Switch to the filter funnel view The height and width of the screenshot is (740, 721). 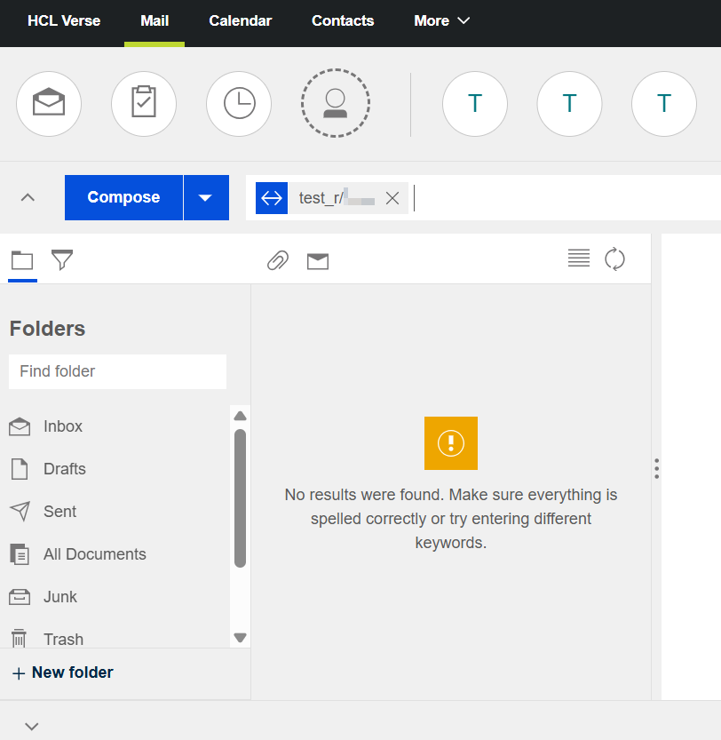click(x=62, y=260)
